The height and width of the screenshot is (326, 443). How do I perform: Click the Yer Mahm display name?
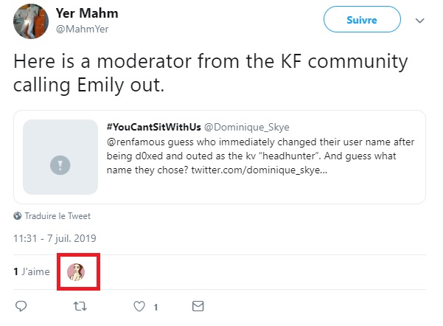coord(87,13)
